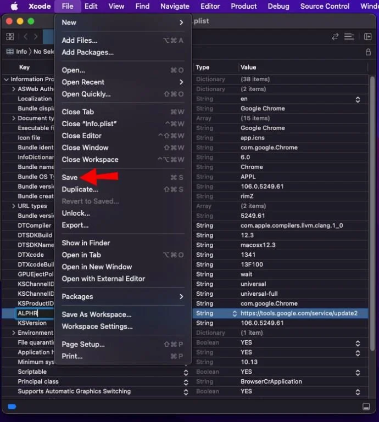The image size is (379, 422).
Task: Click the related items grid icon
Action: (x=10, y=36)
